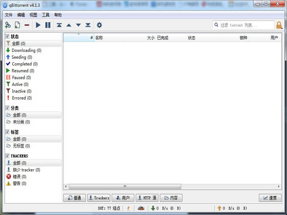
Task: Open the 速度 graph tab
Action: pos(270,198)
